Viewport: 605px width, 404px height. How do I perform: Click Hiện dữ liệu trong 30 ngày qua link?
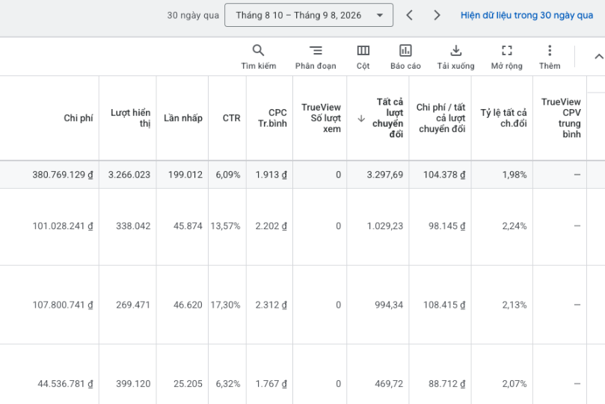tap(526, 16)
